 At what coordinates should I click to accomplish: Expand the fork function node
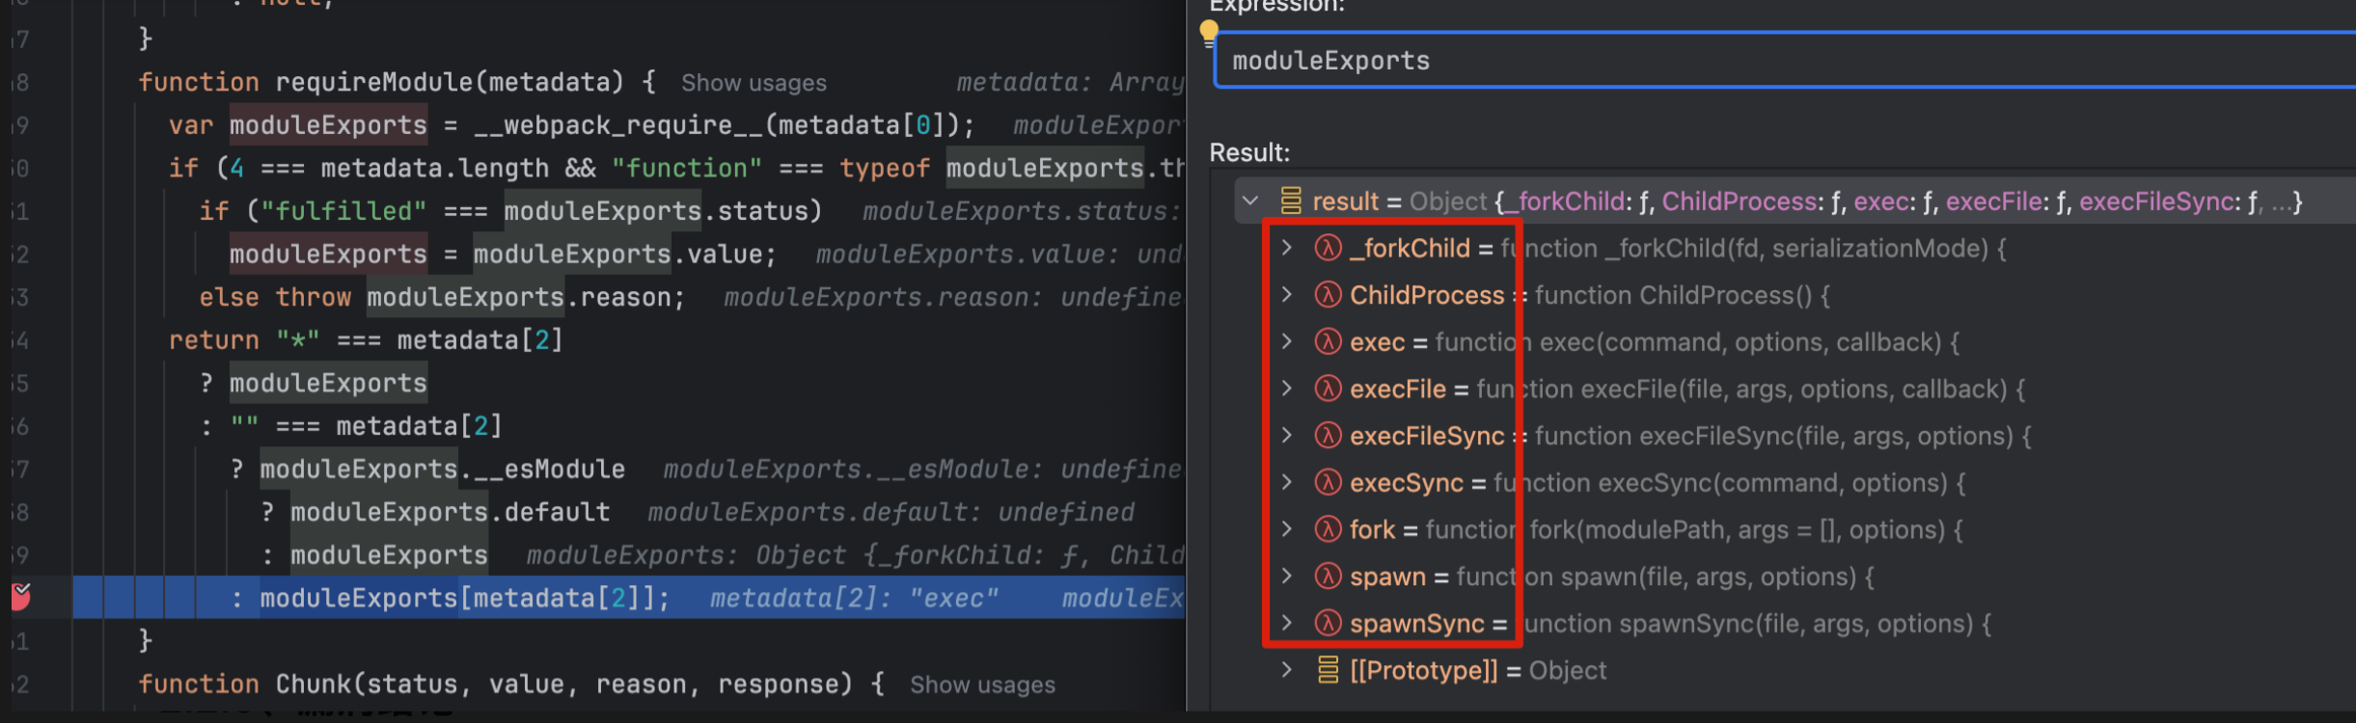tap(1286, 529)
